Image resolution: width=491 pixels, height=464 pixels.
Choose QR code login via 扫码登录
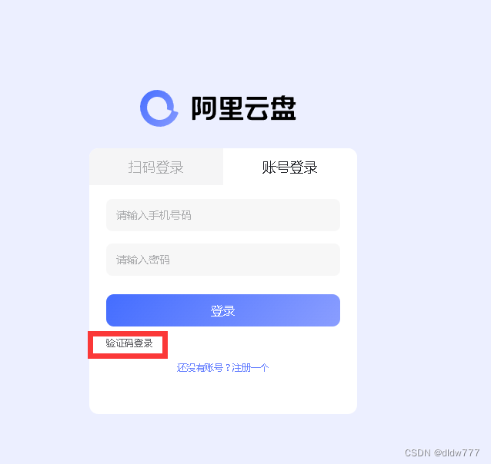point(156,167)
